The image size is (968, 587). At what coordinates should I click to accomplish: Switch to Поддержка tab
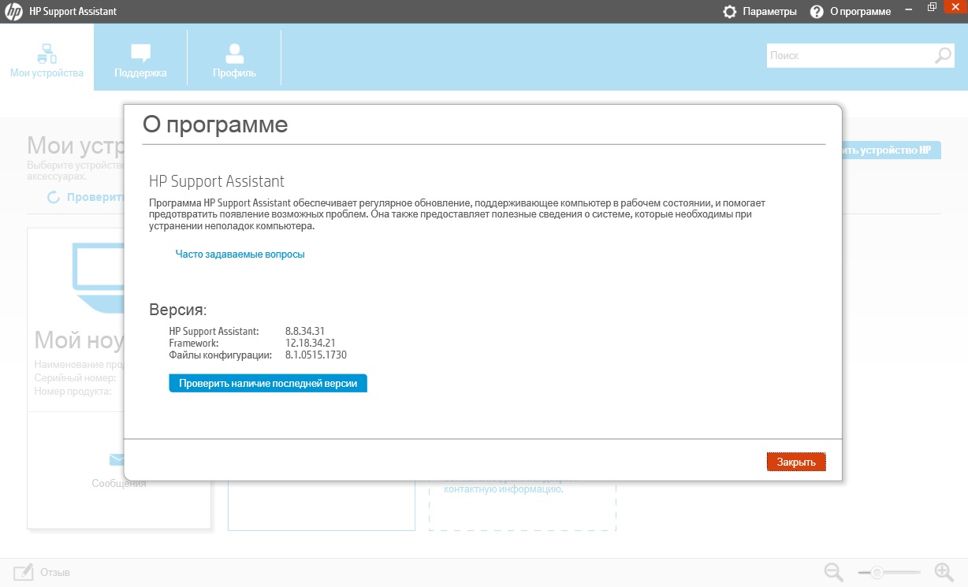(140, 57)
